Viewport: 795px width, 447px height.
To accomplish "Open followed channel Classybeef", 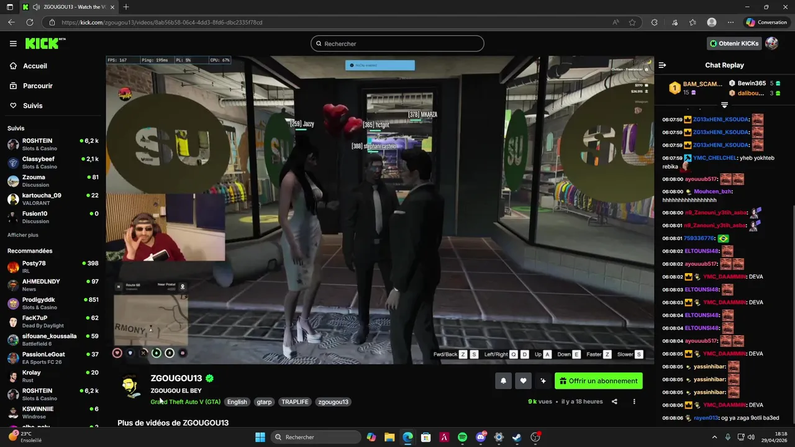I will [x=53, y=163].
